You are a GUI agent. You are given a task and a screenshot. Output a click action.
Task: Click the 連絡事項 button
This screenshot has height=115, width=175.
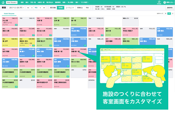tap(169, 8)
